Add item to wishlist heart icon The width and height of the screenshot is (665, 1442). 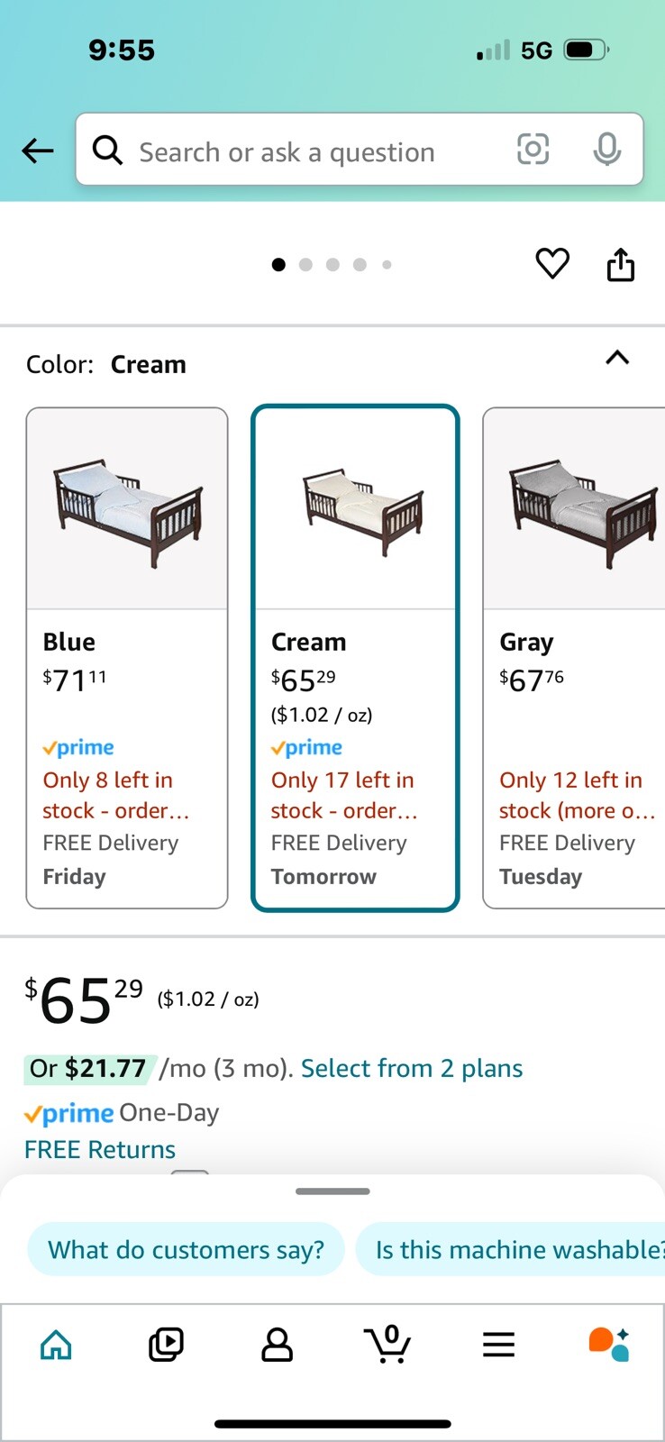coord(552,264)
